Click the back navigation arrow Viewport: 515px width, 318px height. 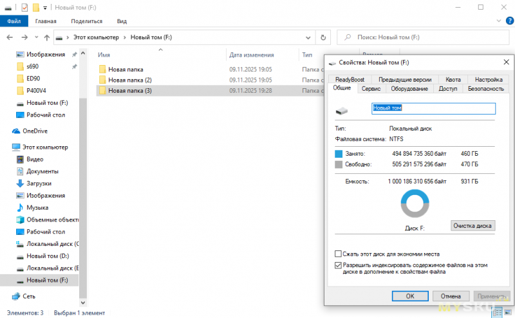[x=9, y=37]
